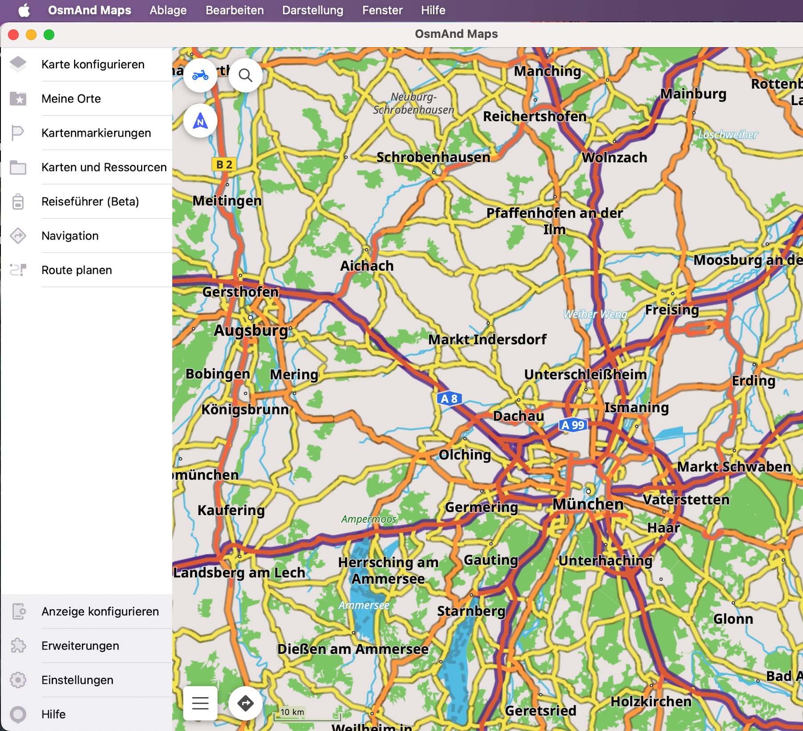Image resolution: width=803 pixels, height=731 pixels.
Task: Click the Freising label on the map
Action: click(x=672, y=309)
